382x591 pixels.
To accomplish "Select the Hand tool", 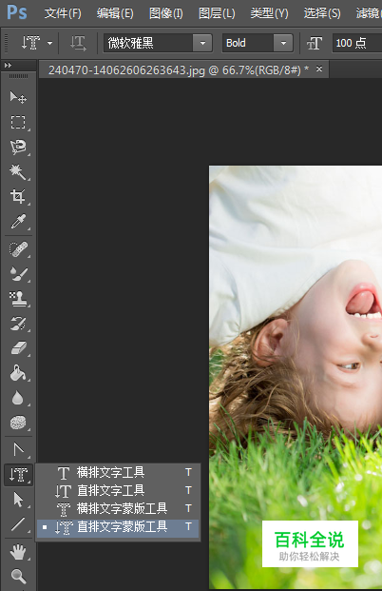I will [18, 553].
